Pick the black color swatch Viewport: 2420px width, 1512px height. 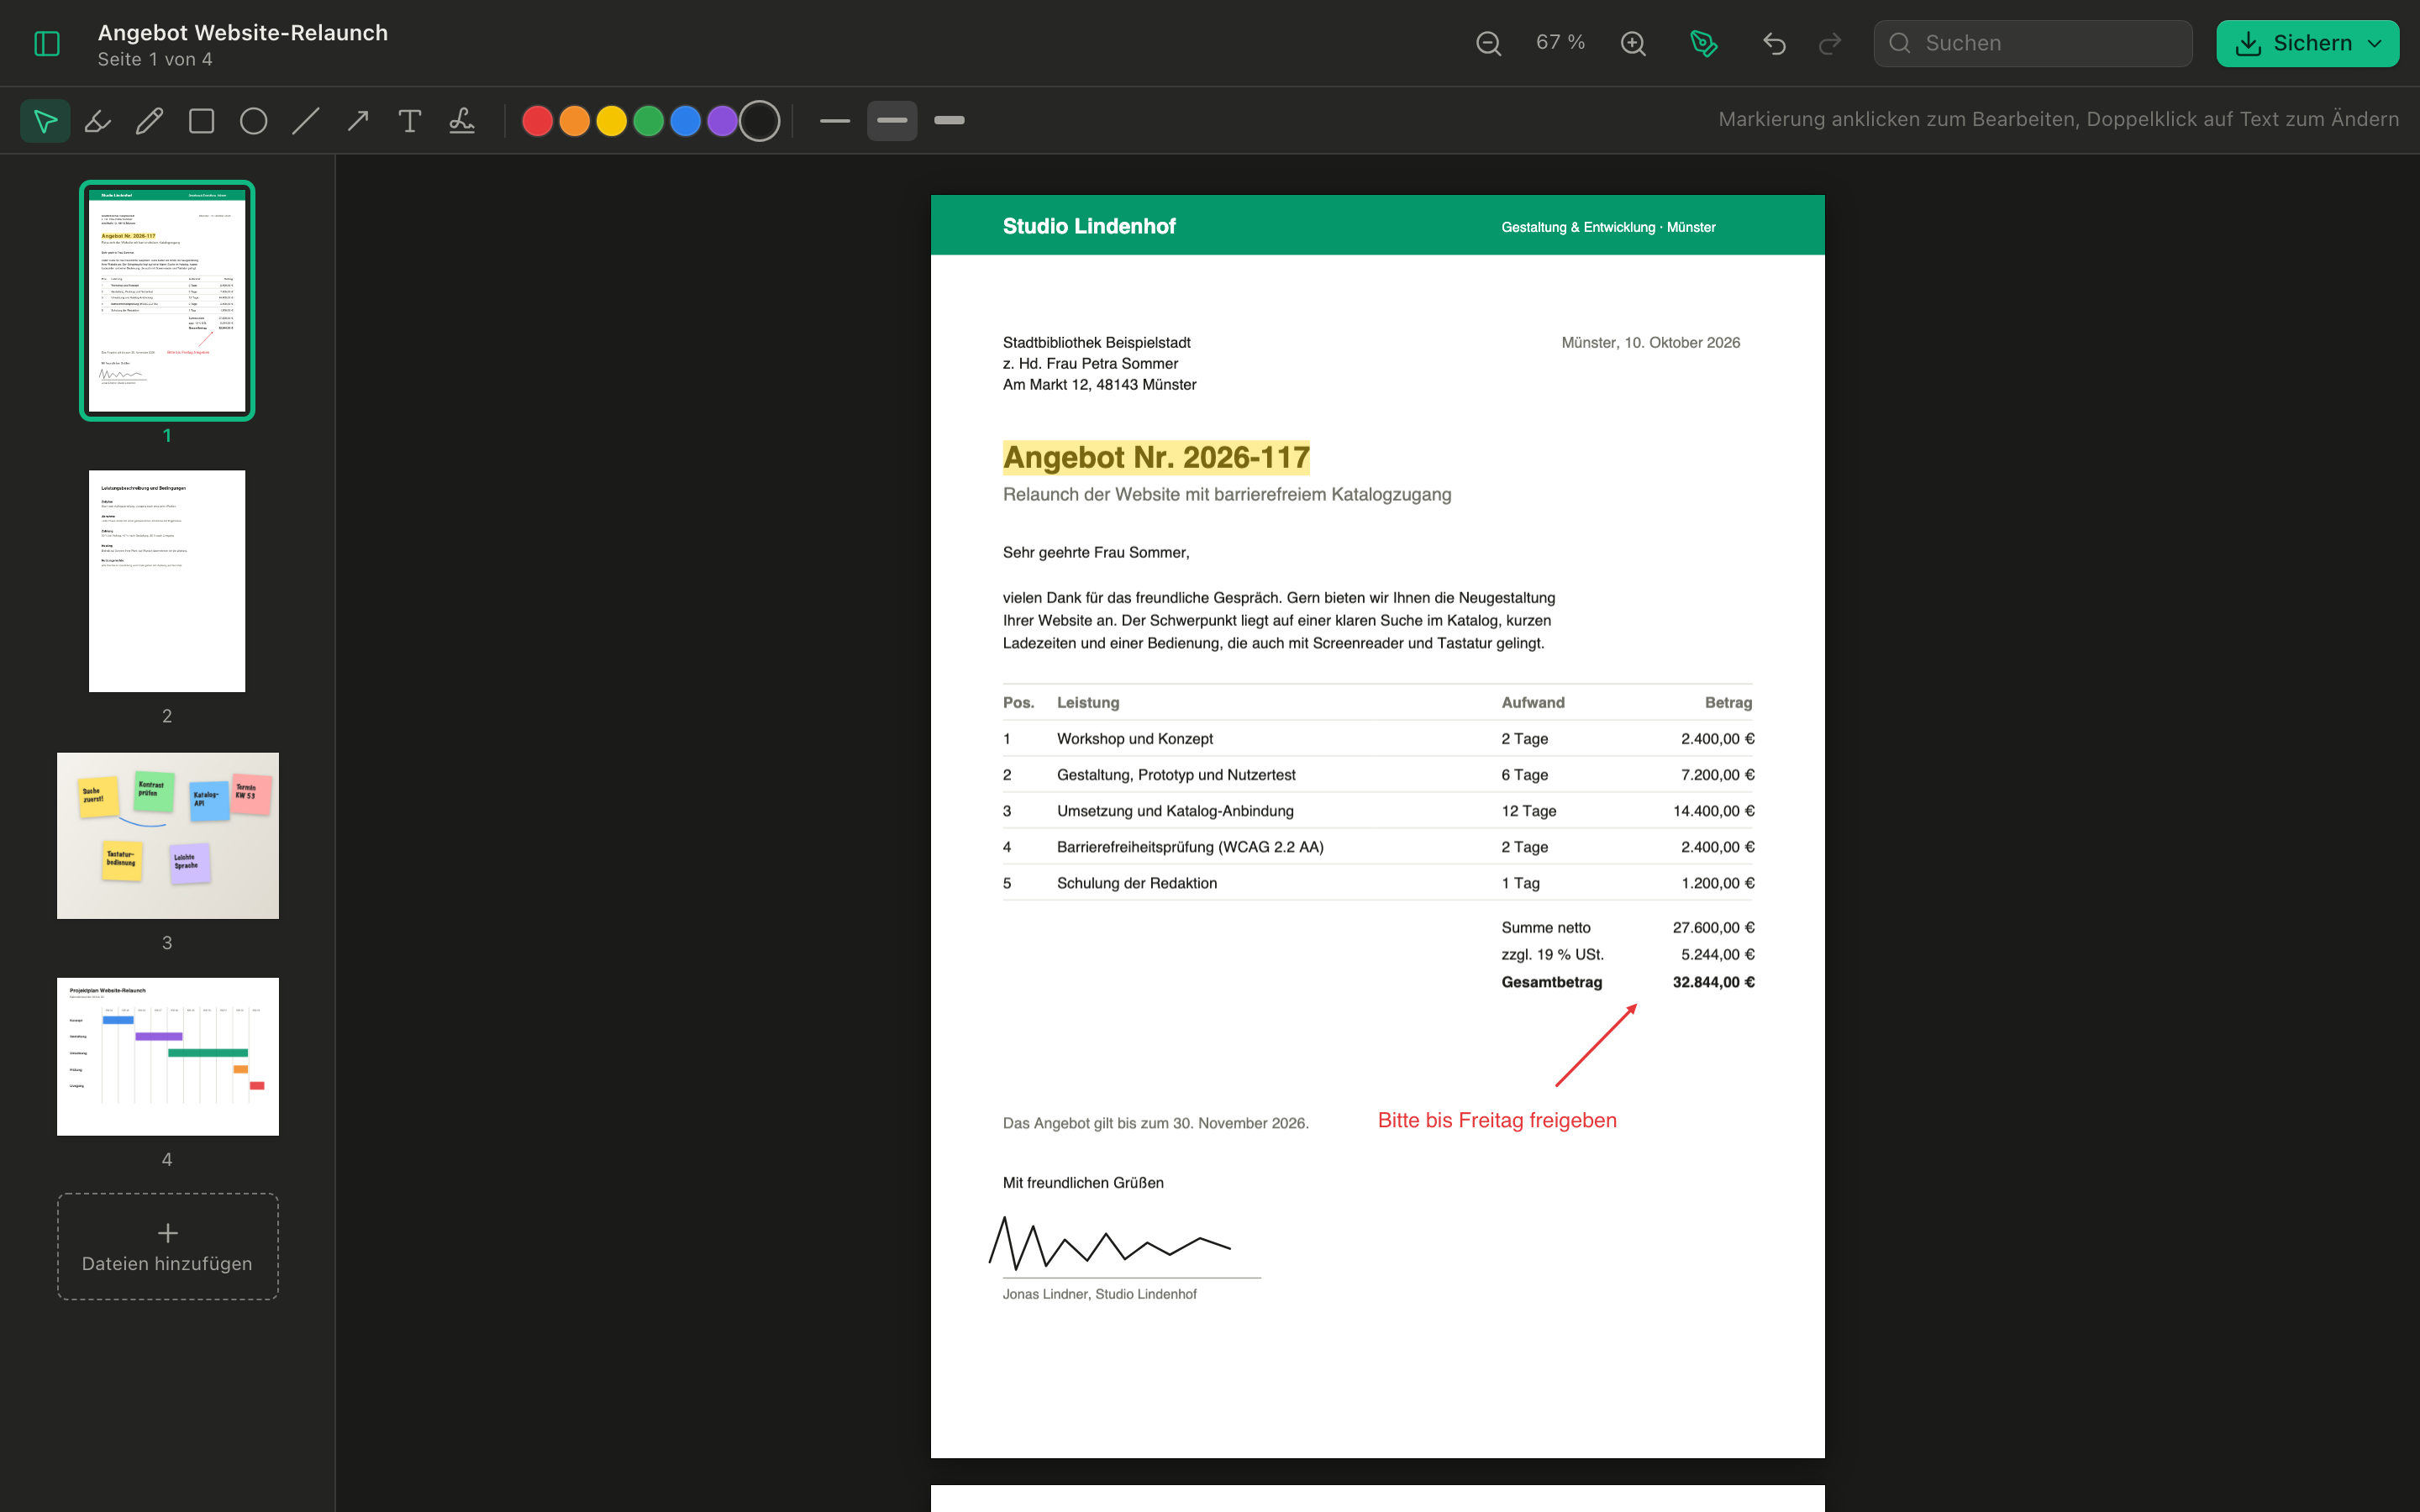click(760, 121)
